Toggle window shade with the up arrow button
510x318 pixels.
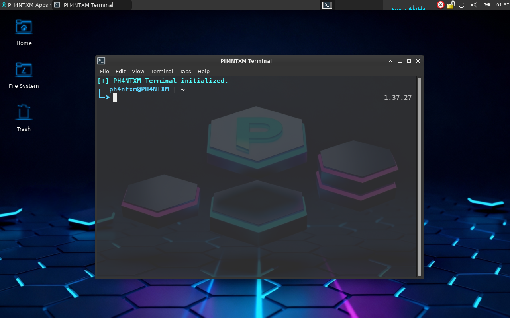[390, 61]
